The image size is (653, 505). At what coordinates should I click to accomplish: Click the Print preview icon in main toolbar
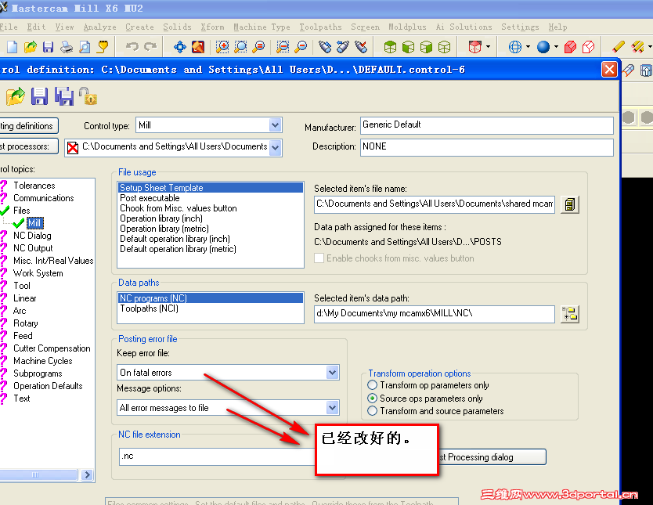[85, 47]
